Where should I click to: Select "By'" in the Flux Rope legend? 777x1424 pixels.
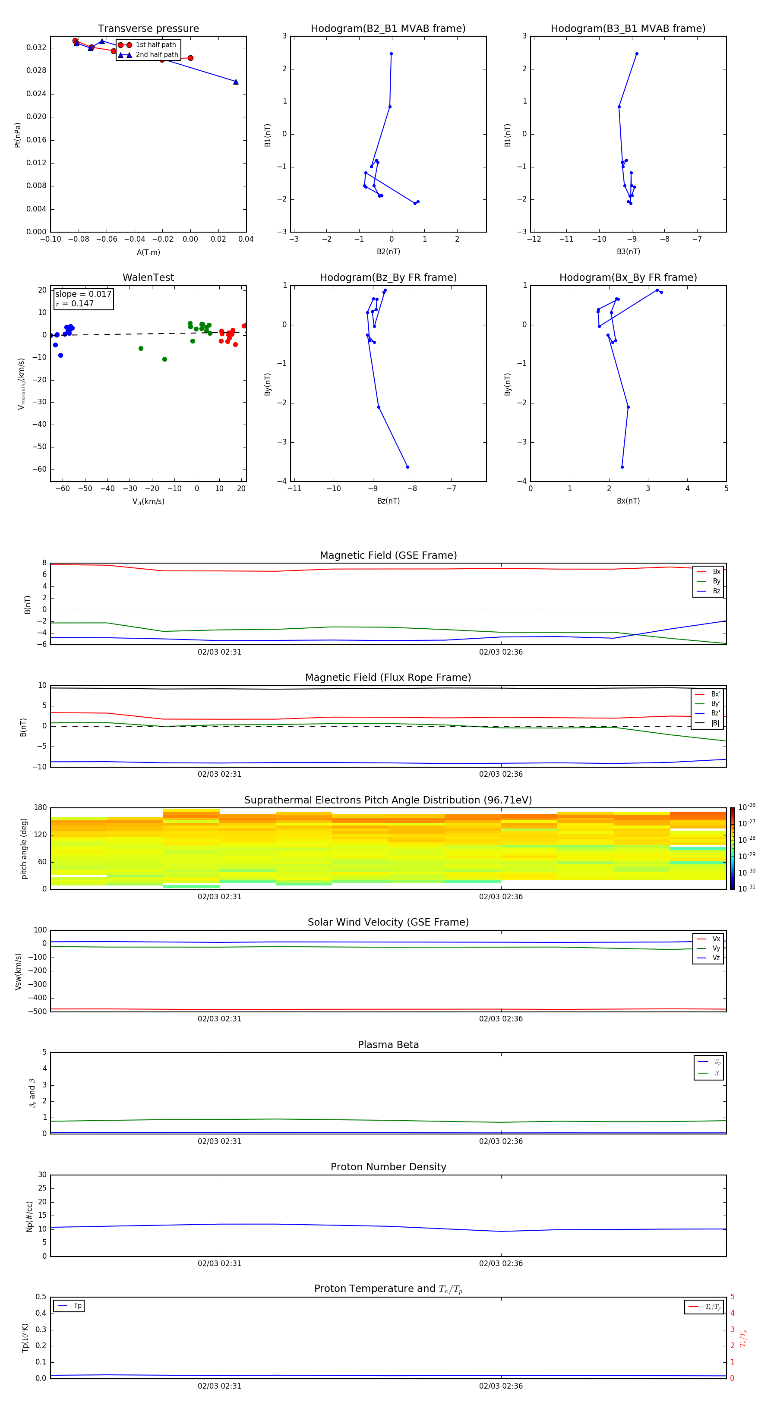coord(708,704)
